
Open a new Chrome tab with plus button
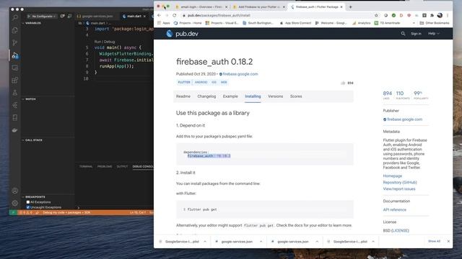coord(350,6)
